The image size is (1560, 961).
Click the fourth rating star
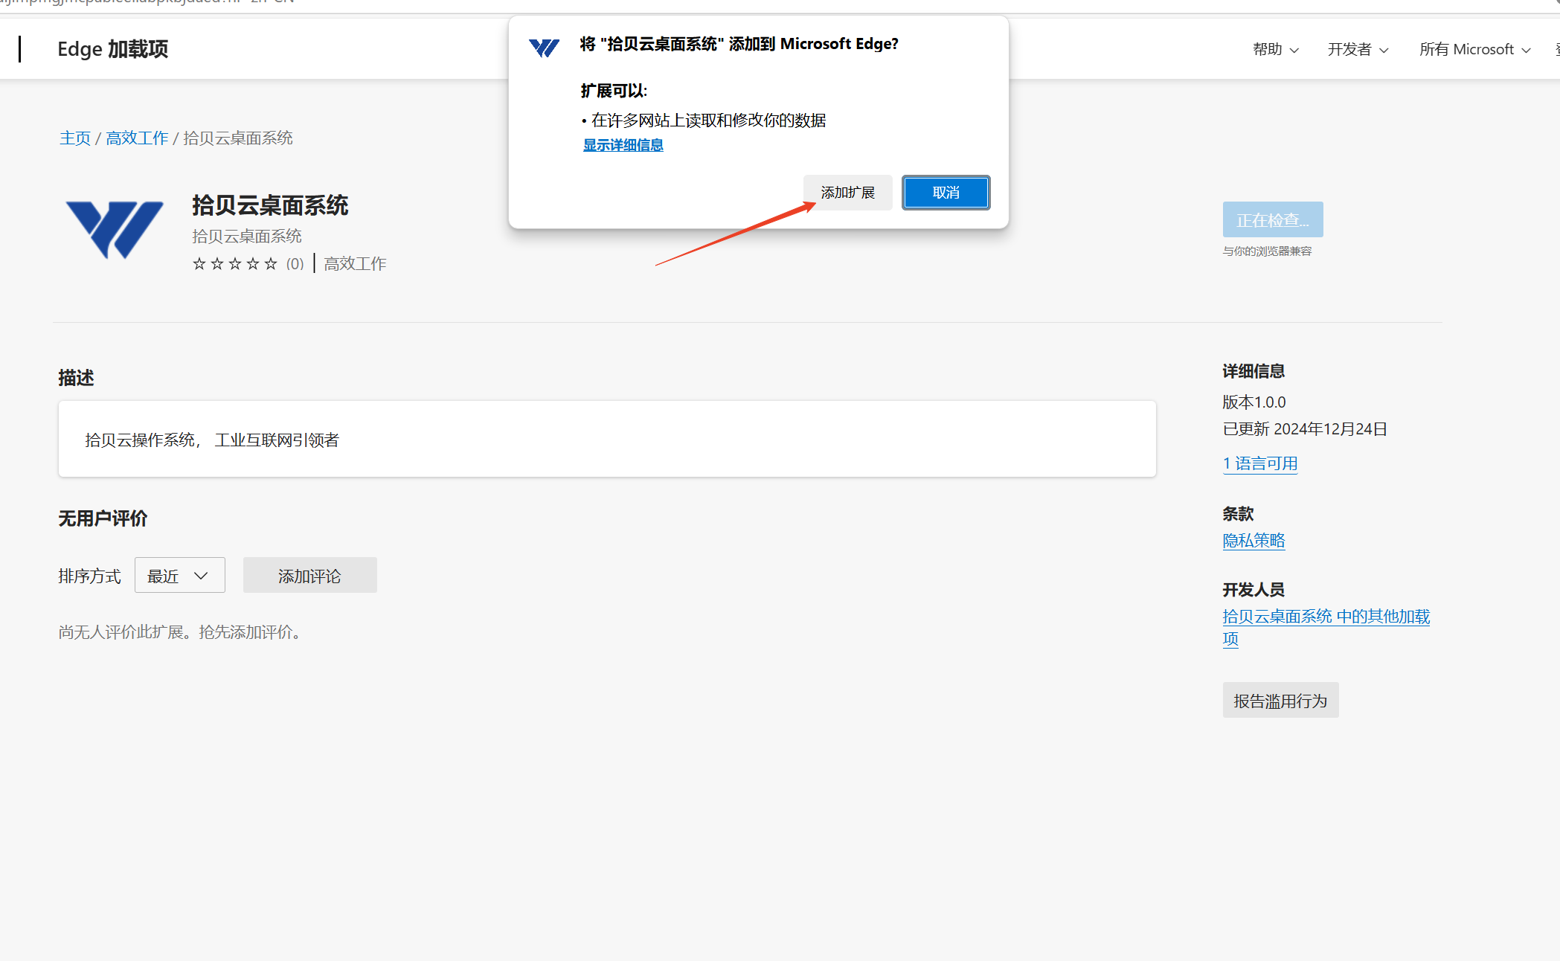[x=252, y=263]
